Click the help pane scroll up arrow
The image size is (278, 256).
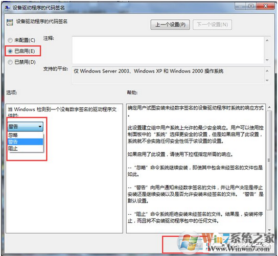(x=269, y=107)
